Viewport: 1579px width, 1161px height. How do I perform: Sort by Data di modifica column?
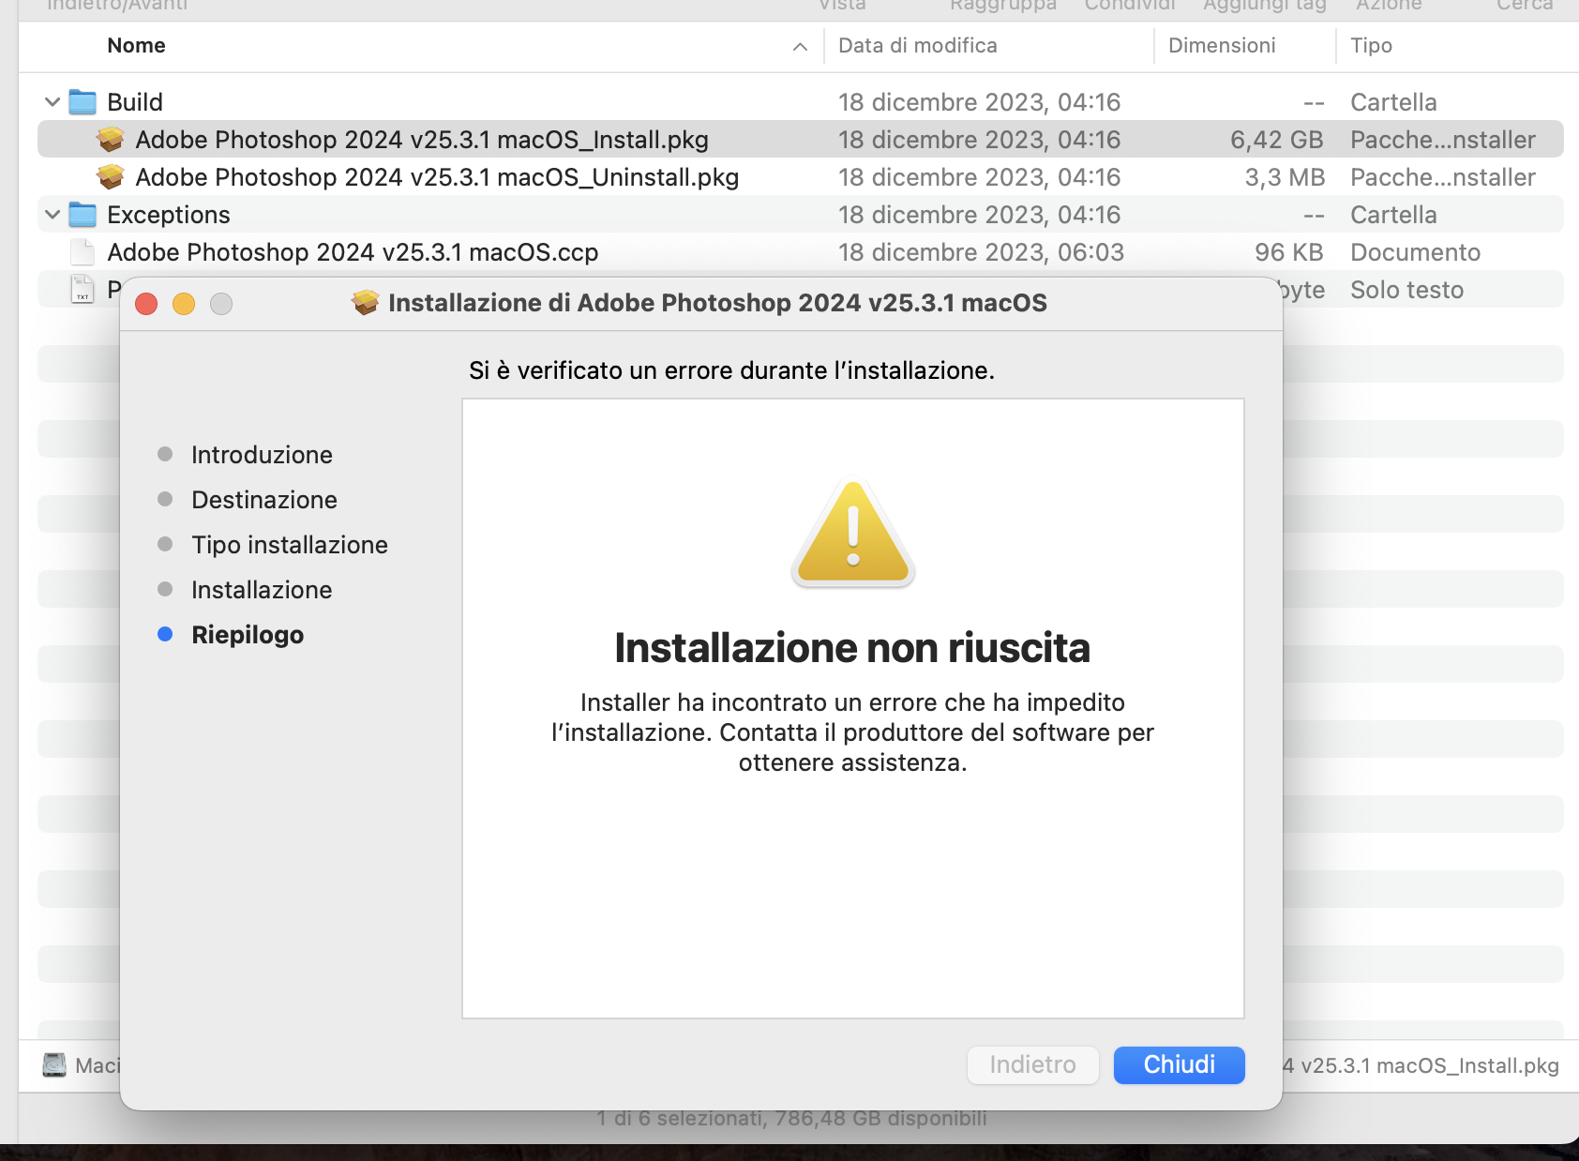[x=917, y=46]
